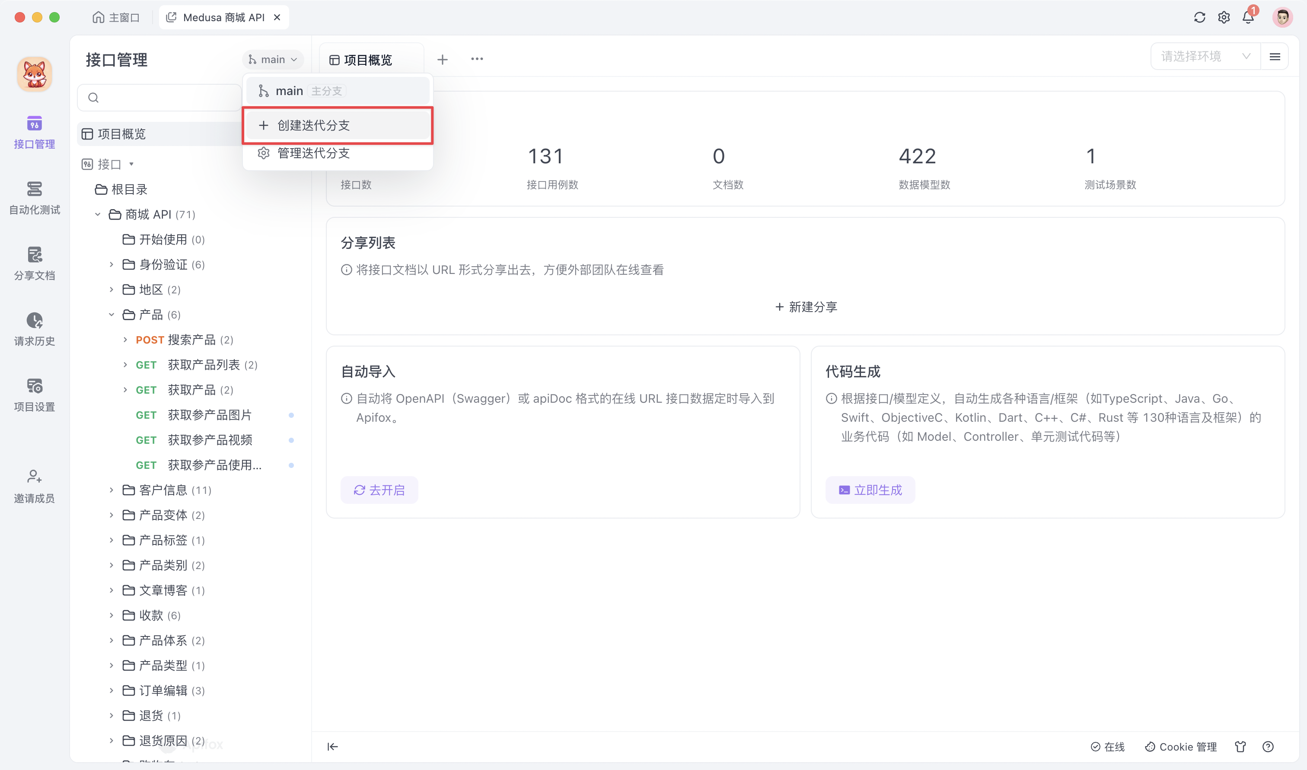Viewport: 1307px width, 770px height.
Task: Collapse the sidebar with the bottom arrow
Action: pyautogui.click(x=332, y=747)
